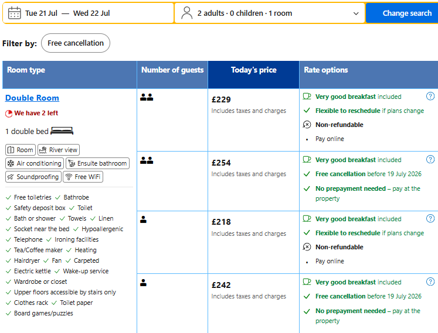The height and width of the screenshot is (333, 438).
Task: Click the Number of guests column header
Action: (x=172, y=75)
